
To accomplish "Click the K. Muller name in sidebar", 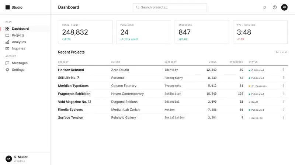I will point(21,157).
